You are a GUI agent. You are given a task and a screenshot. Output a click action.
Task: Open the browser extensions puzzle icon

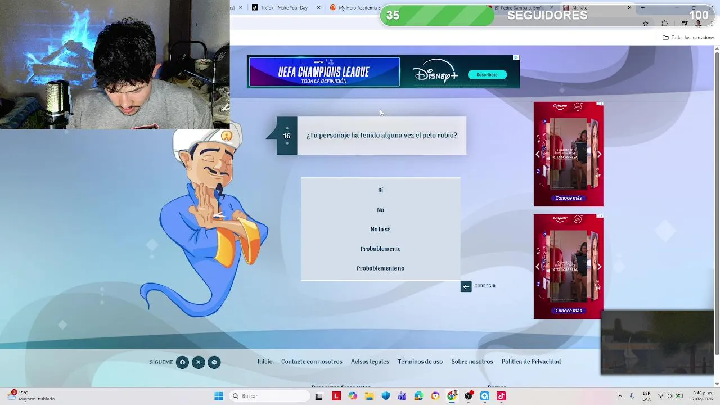(x=665, y=23)
